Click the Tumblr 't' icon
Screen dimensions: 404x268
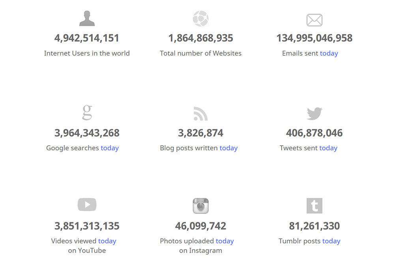[x=314, y=206]
